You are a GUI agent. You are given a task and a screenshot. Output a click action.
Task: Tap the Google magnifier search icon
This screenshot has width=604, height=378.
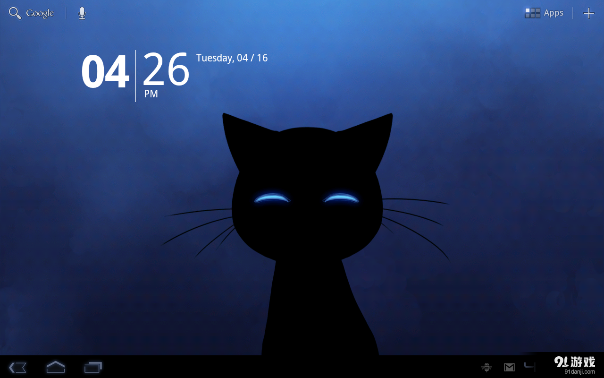[x=14, y=13]
